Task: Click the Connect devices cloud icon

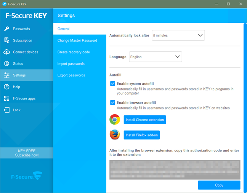Action: pyautogui.click(x=6, y=52)
